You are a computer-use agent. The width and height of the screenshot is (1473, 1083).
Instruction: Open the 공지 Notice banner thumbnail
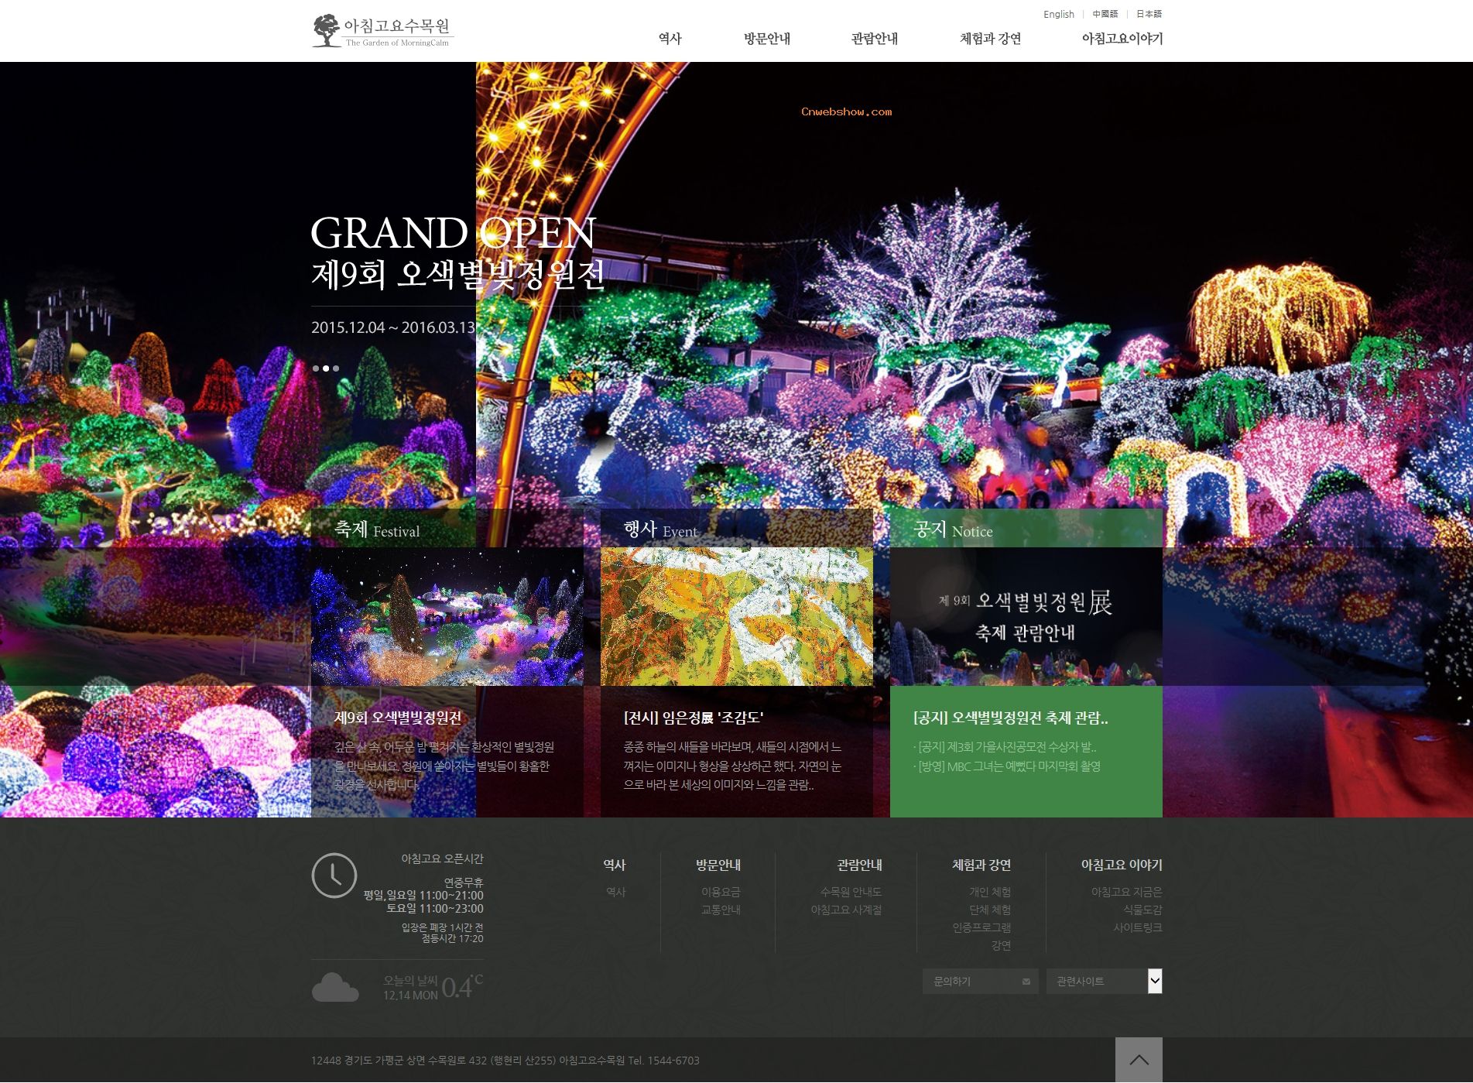(x=1026, y=616)
